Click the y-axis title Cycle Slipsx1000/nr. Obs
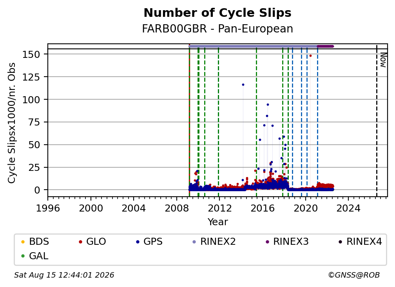 pyautogui.click(x=12, y=123)
